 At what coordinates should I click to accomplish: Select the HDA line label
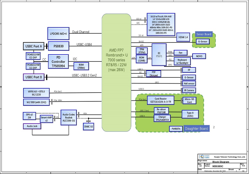coord(85,114)
